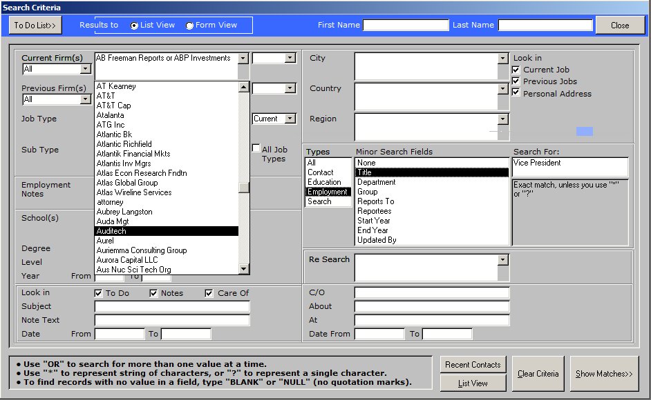Screen dimensions: 651x400
Task: Select Contact in the Types list
Action: click(328, 172)
